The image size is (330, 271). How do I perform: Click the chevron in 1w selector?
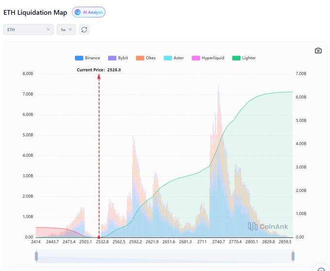(70, 30)
